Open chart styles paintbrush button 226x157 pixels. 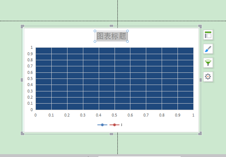point(208,49)
